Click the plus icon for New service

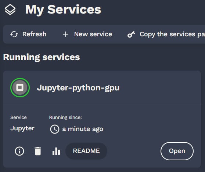(65, 34)
